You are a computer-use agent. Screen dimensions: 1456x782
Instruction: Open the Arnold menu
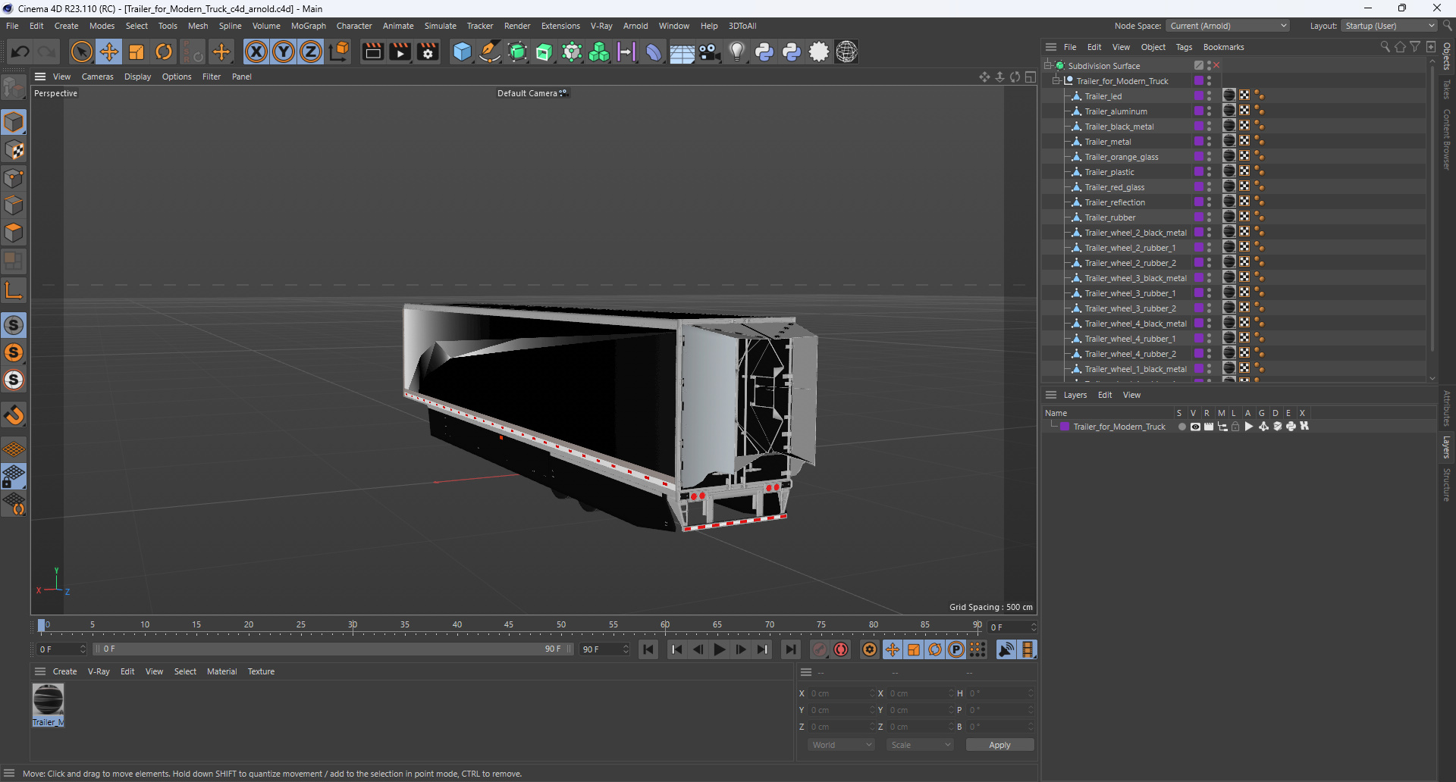pos(635,26)
